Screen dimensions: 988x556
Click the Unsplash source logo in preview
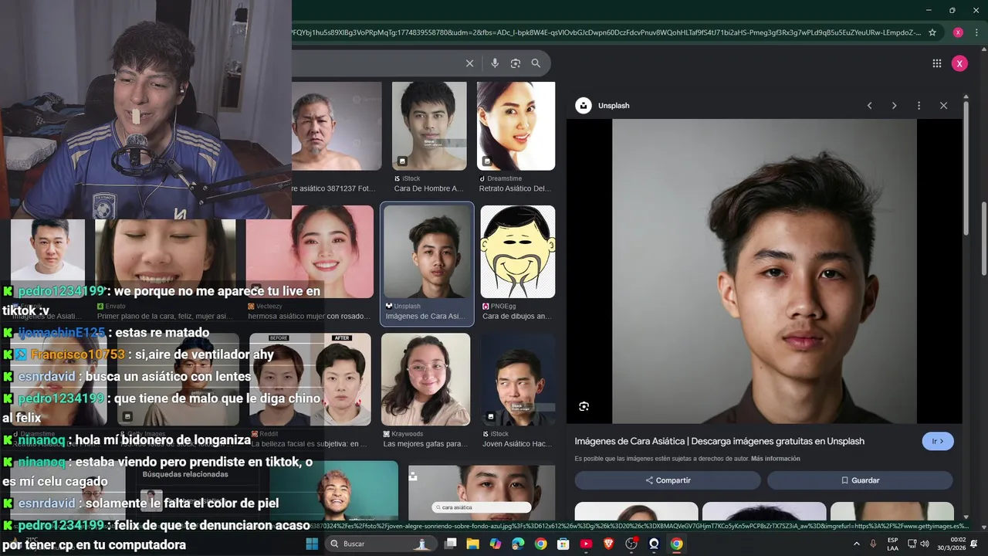click(x=584, y=106)
